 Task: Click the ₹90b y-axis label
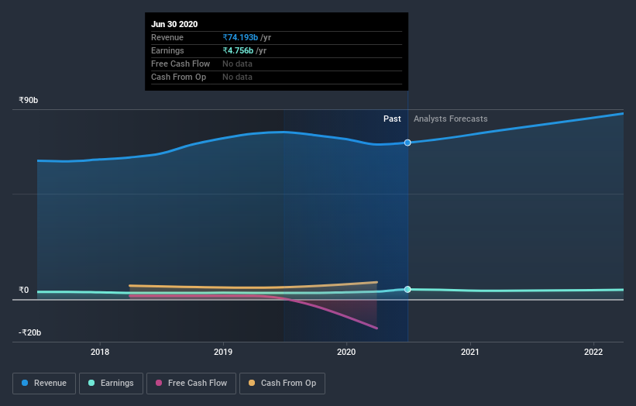29,100
